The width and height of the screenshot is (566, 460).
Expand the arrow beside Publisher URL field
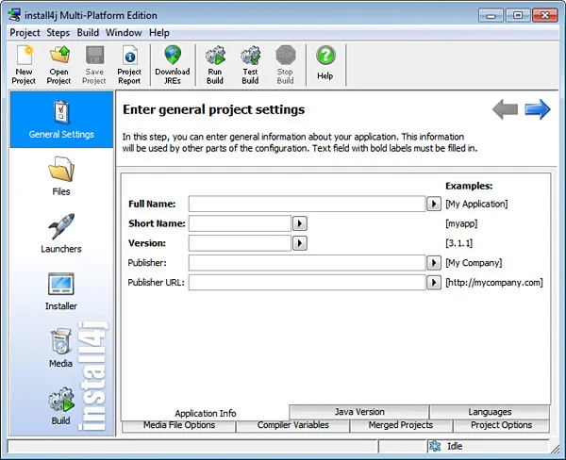(x=434, y=282)
